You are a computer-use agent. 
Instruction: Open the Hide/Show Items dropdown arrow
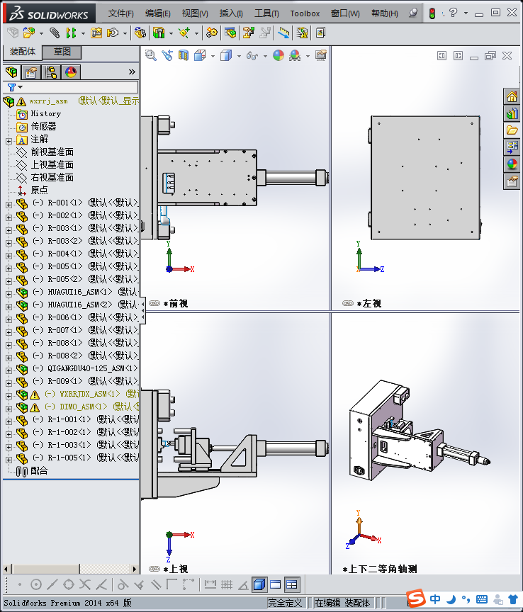tap(265, 56)
